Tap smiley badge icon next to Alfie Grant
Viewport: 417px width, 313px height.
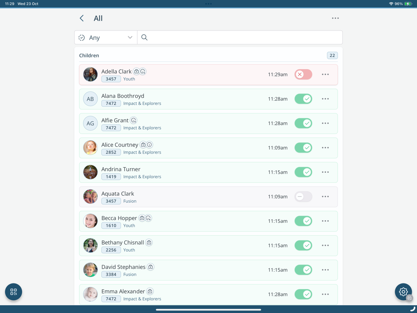coord(133,120)
